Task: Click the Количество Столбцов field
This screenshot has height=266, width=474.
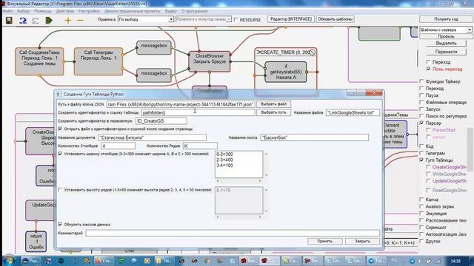Action: coord(118,146)
